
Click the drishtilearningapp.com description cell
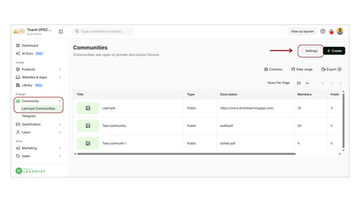(x=247, y=108)
